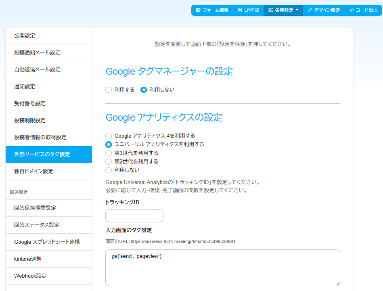The height and width of the screenshot is (291, 383).
Task: Click the Google Universal Analytics トラッキングID description
Action: [183, 182]
